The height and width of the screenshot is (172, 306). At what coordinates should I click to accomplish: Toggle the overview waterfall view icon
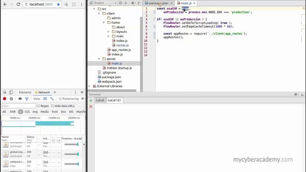point(52,99)
